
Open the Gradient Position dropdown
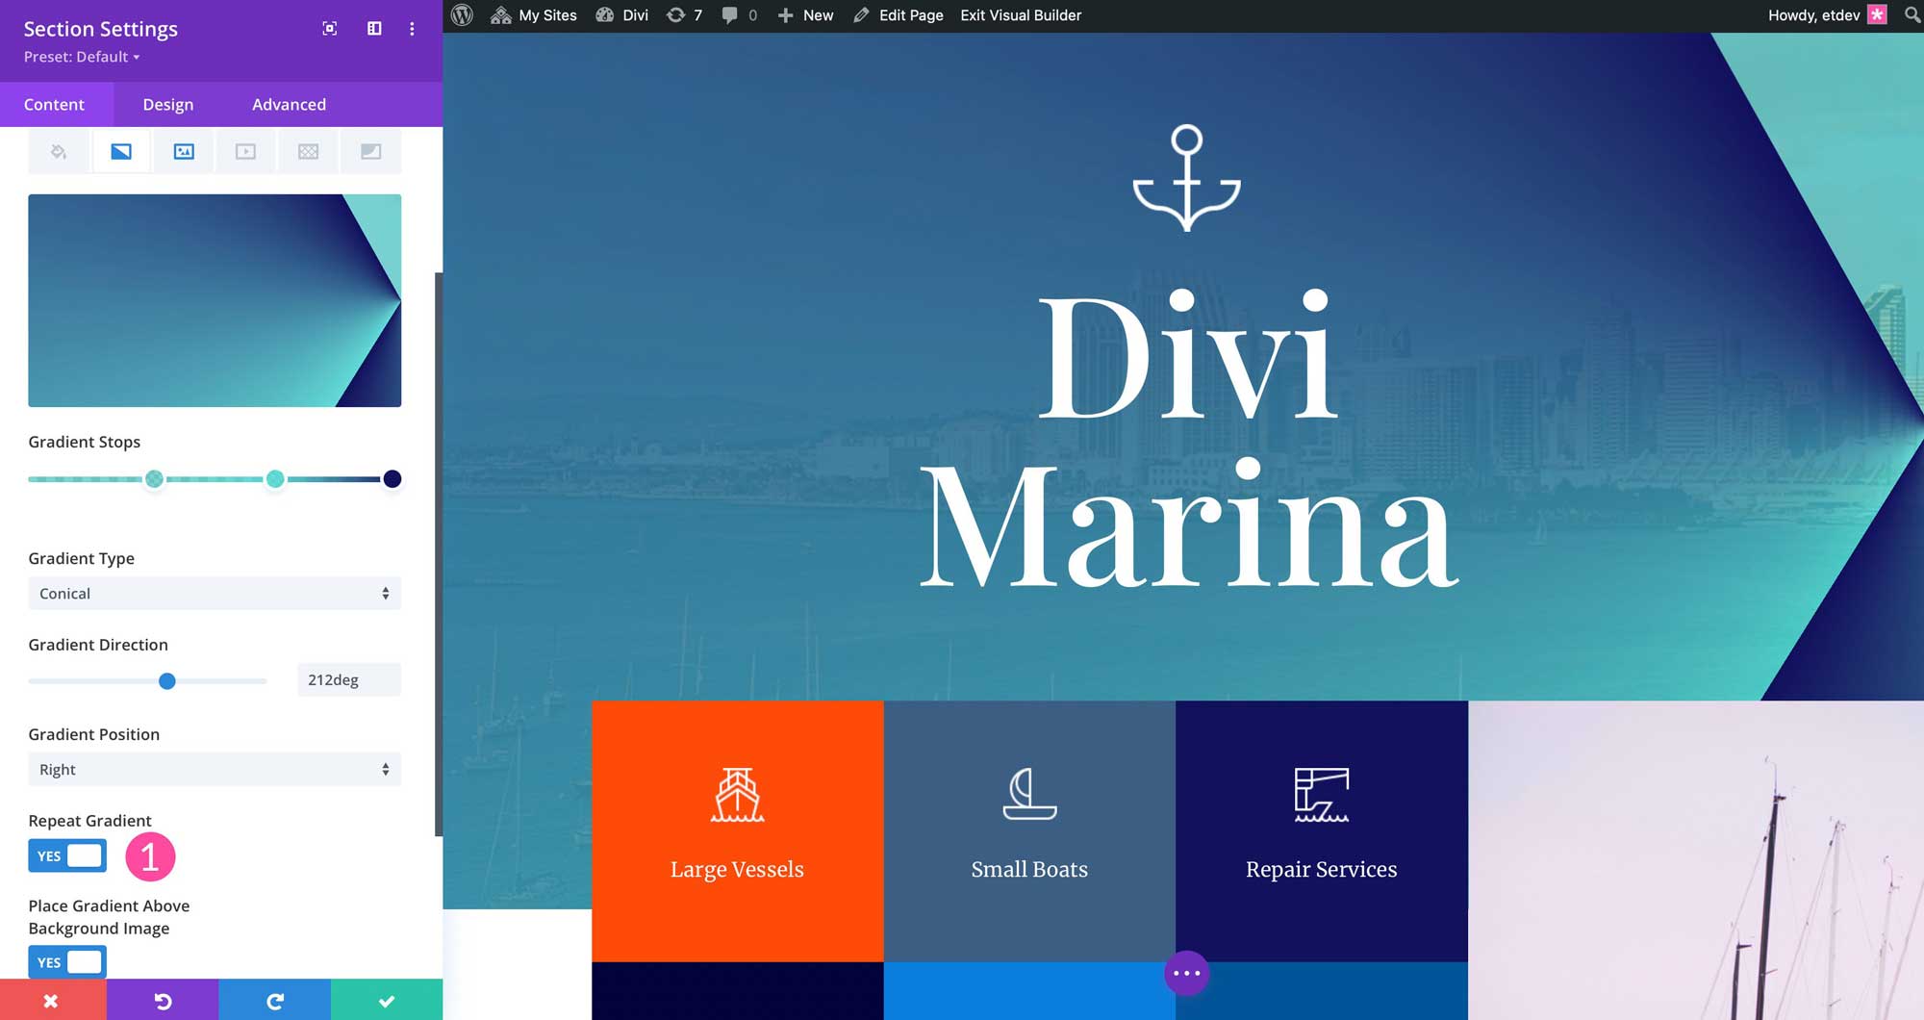click(x=215, y=769)
